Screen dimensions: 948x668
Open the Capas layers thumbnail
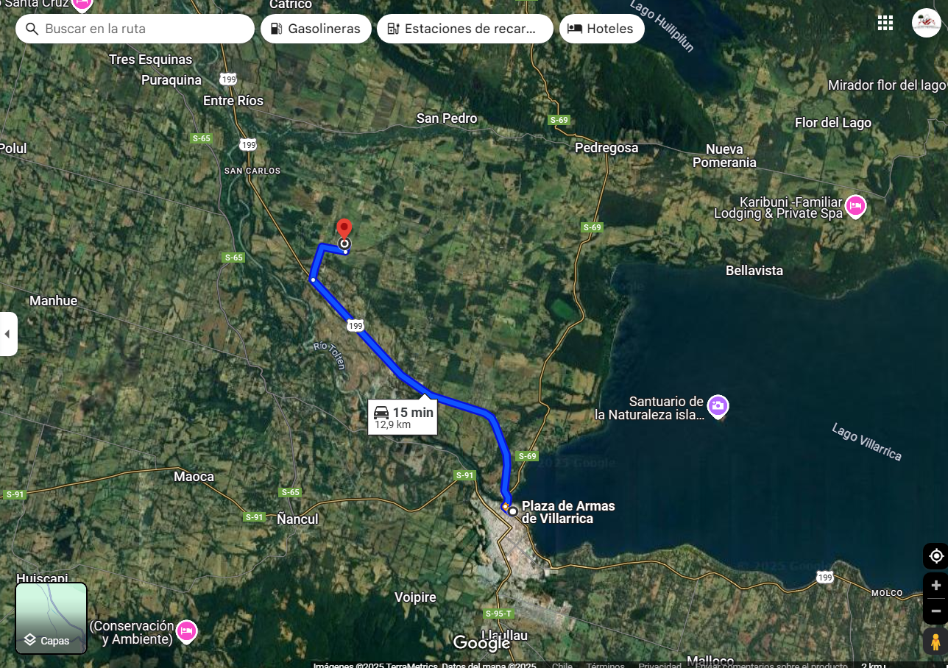pos(52,619)
